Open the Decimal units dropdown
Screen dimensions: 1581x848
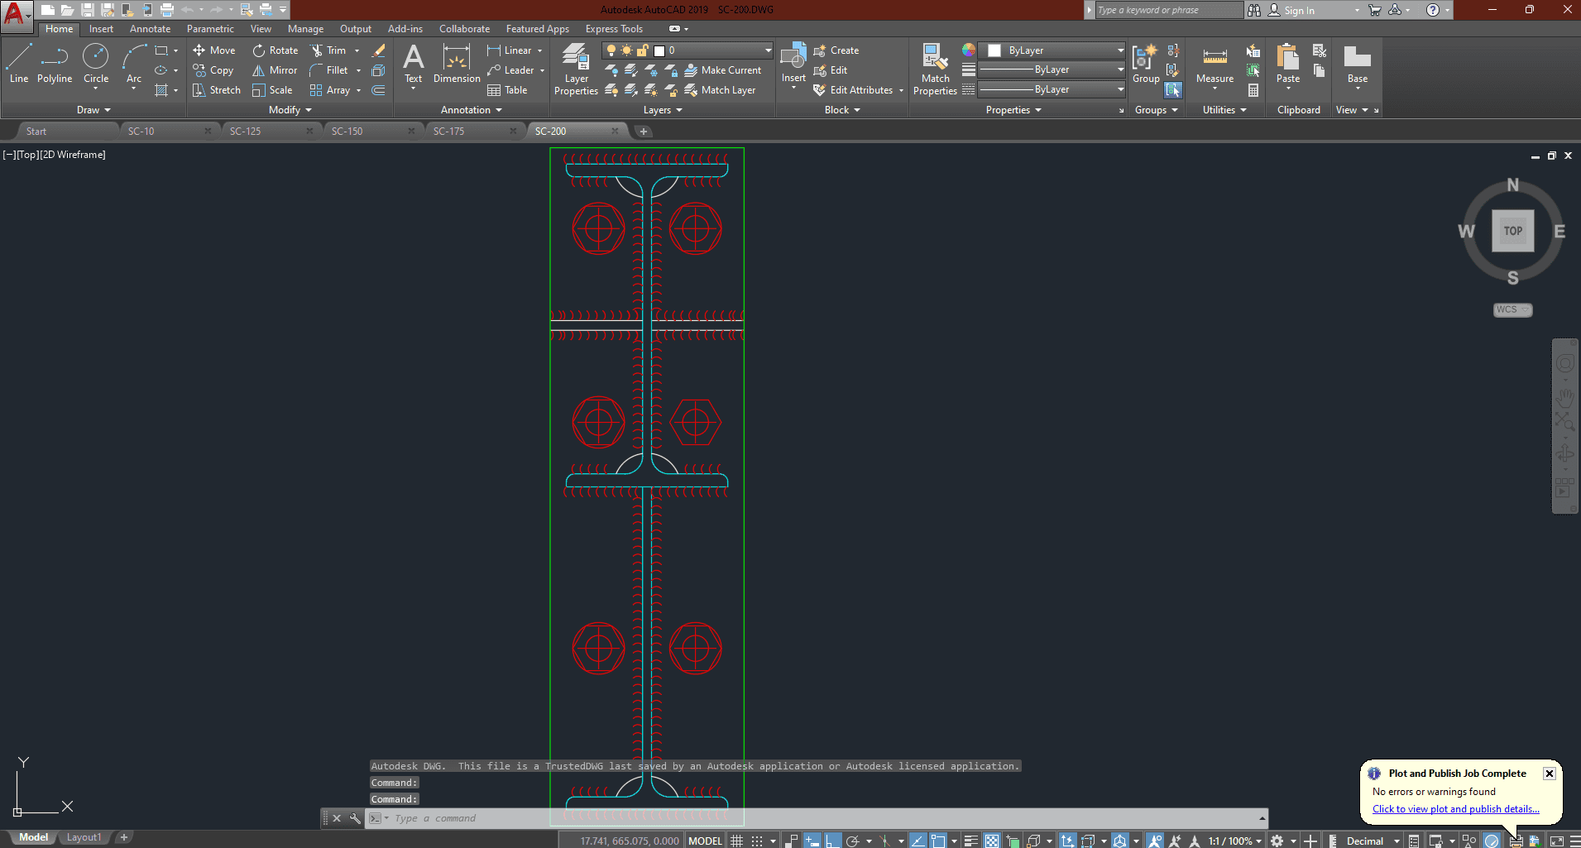[1373, 841]
